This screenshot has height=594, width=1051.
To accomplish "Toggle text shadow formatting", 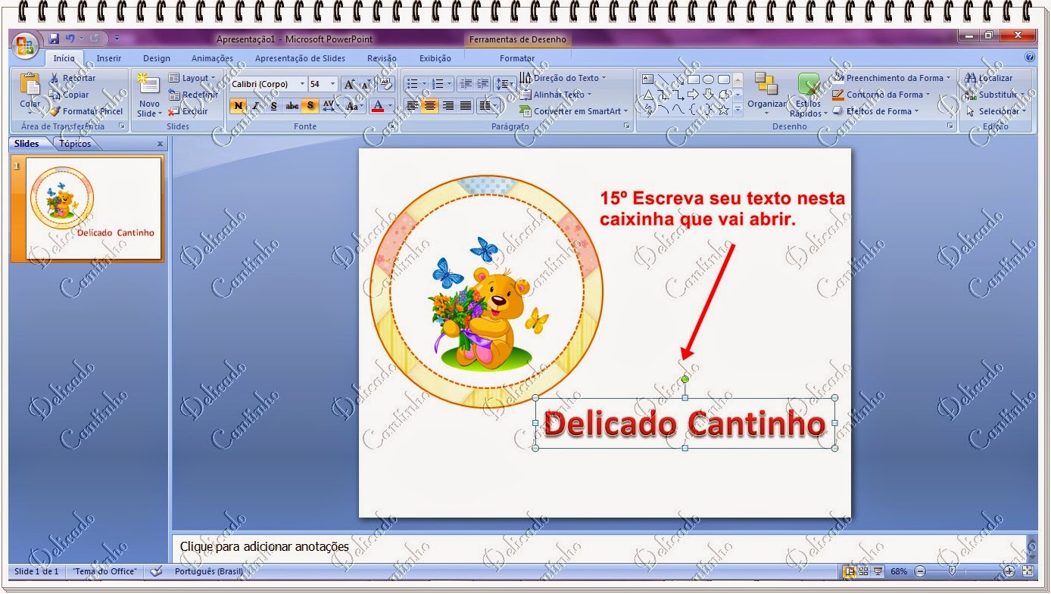I will click(x=310, y=106).
